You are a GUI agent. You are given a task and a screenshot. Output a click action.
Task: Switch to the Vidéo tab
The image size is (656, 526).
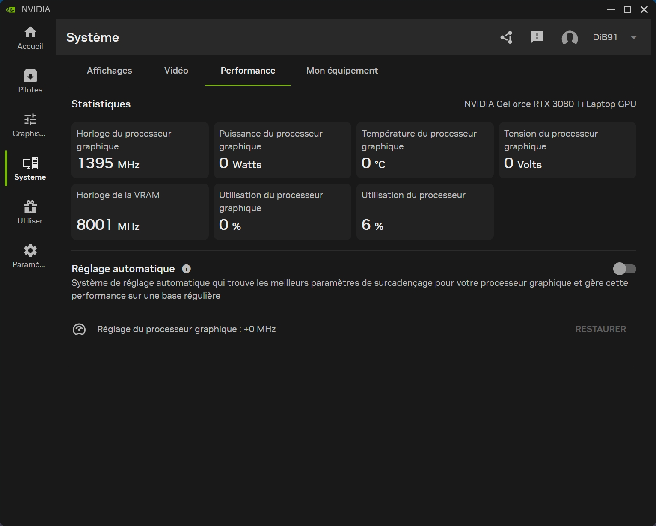[x=176, y=71]
